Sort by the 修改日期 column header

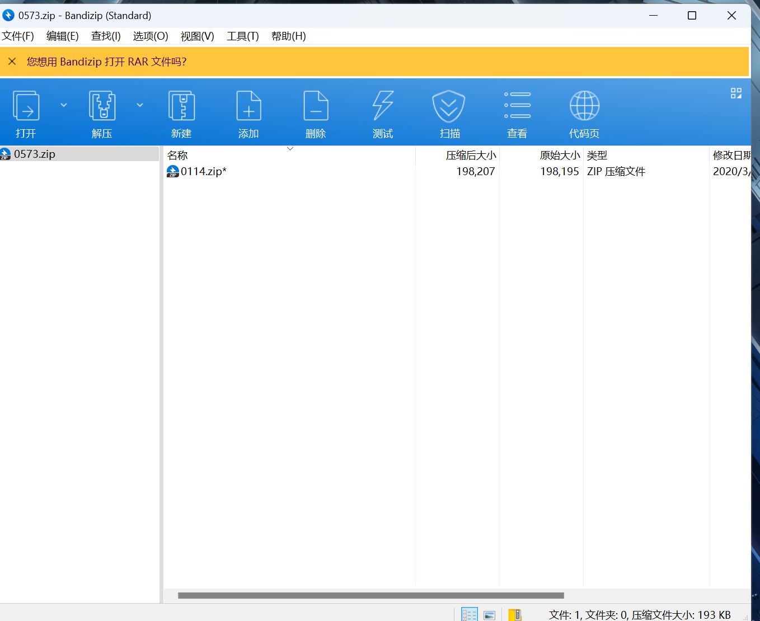(730, 155)
